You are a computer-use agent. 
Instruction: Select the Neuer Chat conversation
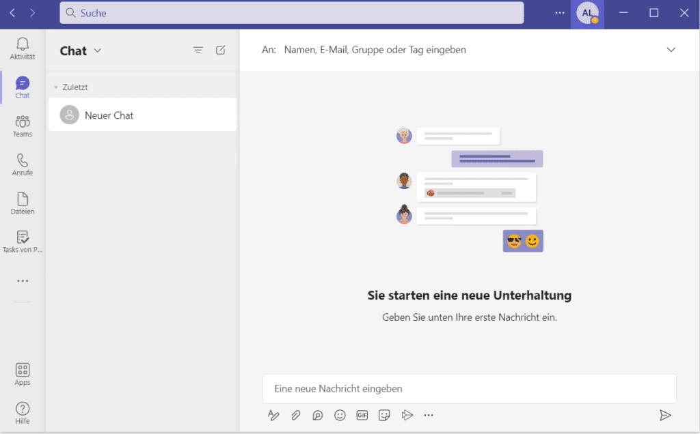point(142,115)
